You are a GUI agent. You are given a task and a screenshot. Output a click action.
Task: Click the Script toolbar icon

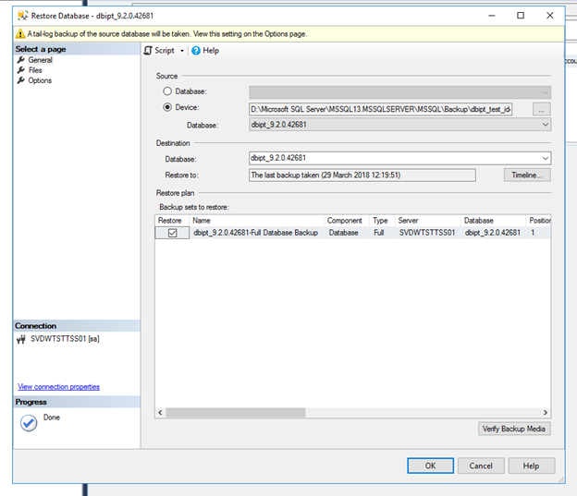(x=148, y=51)
